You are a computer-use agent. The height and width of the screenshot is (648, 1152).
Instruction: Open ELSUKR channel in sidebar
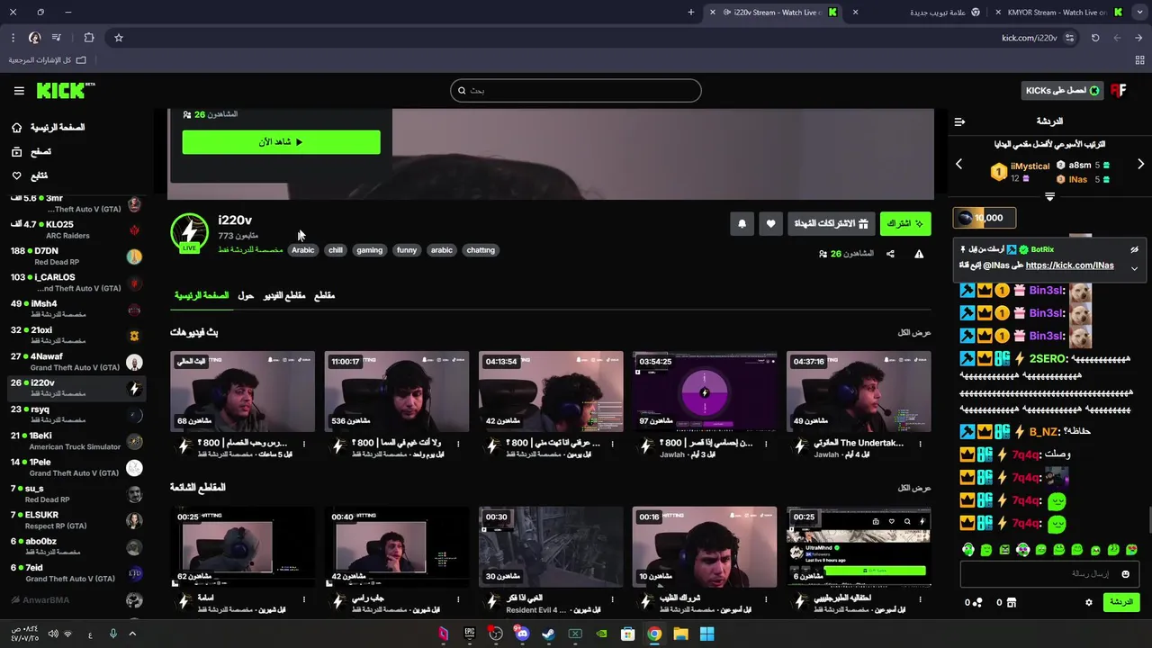(76, 520)
